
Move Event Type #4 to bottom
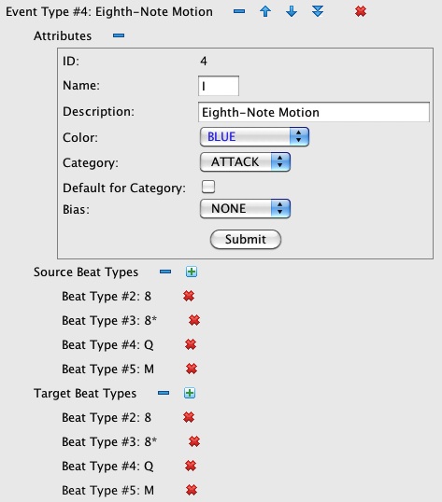coord(318,11)
